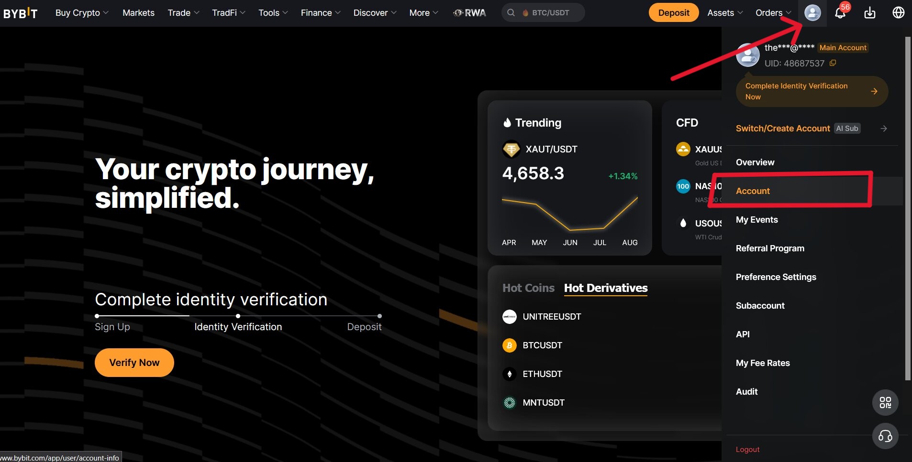Expand the More dropdown
Viewport: 912px width, 462px height.
423,13
